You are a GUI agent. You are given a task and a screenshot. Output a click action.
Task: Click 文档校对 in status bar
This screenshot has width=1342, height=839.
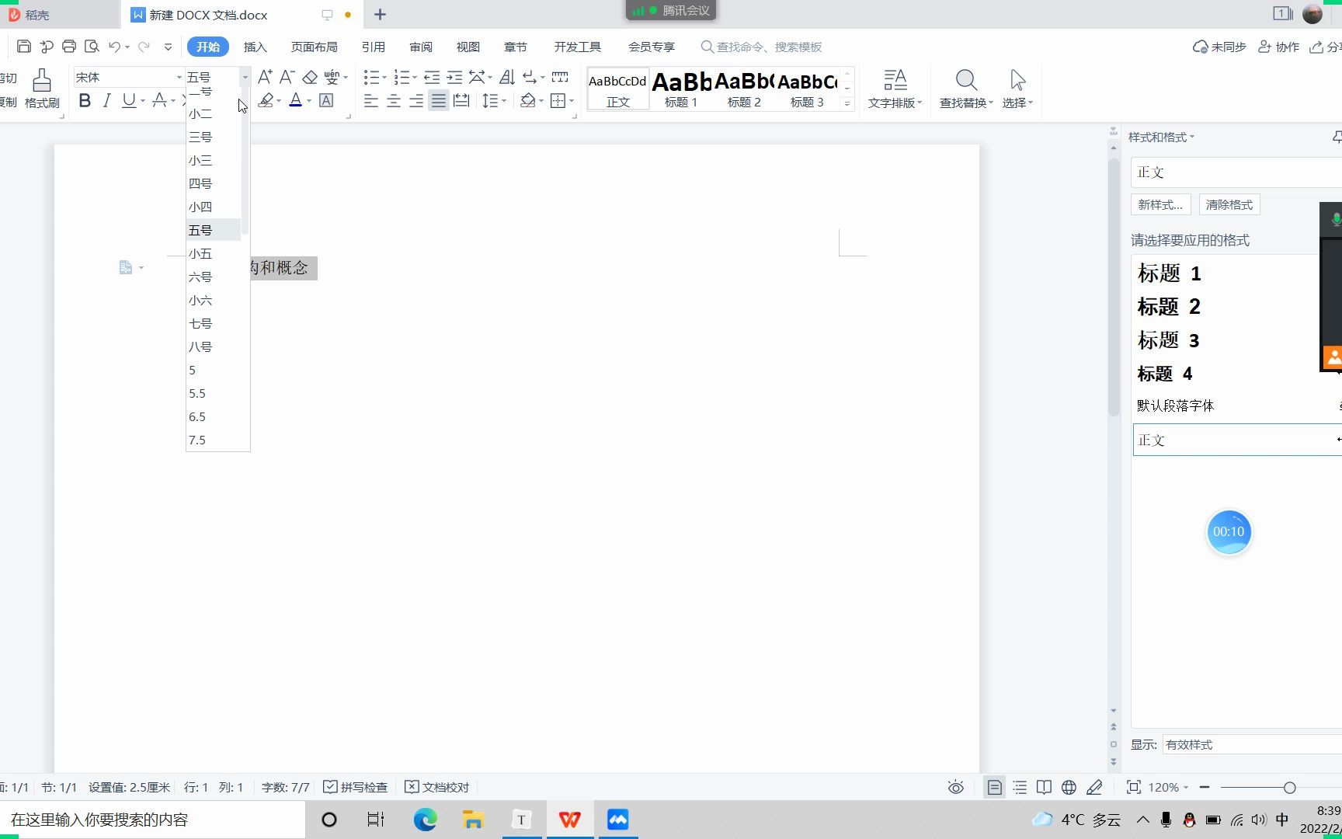[x=437, y=787]
